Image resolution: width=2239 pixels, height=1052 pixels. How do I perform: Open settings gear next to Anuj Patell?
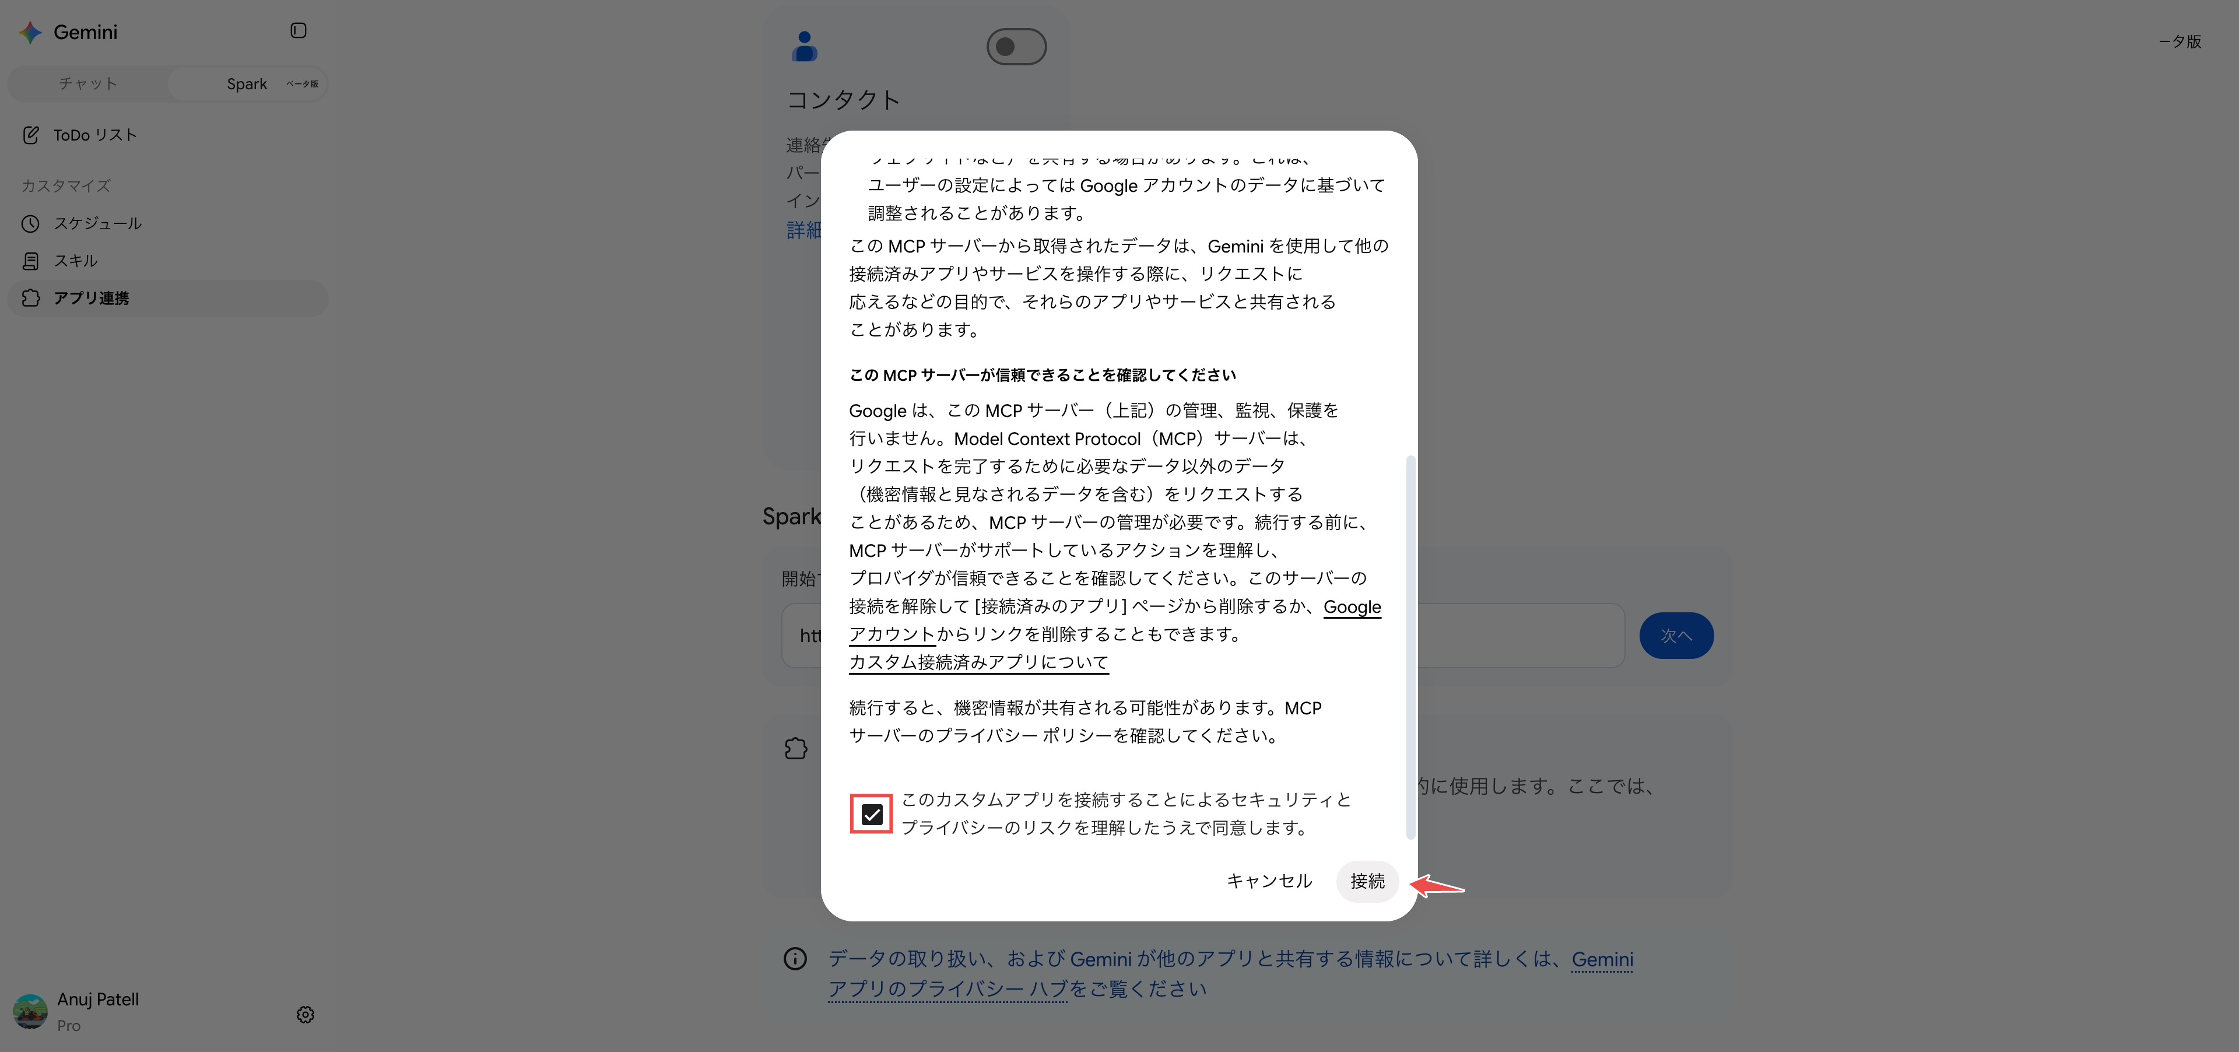coord(305,1015)
